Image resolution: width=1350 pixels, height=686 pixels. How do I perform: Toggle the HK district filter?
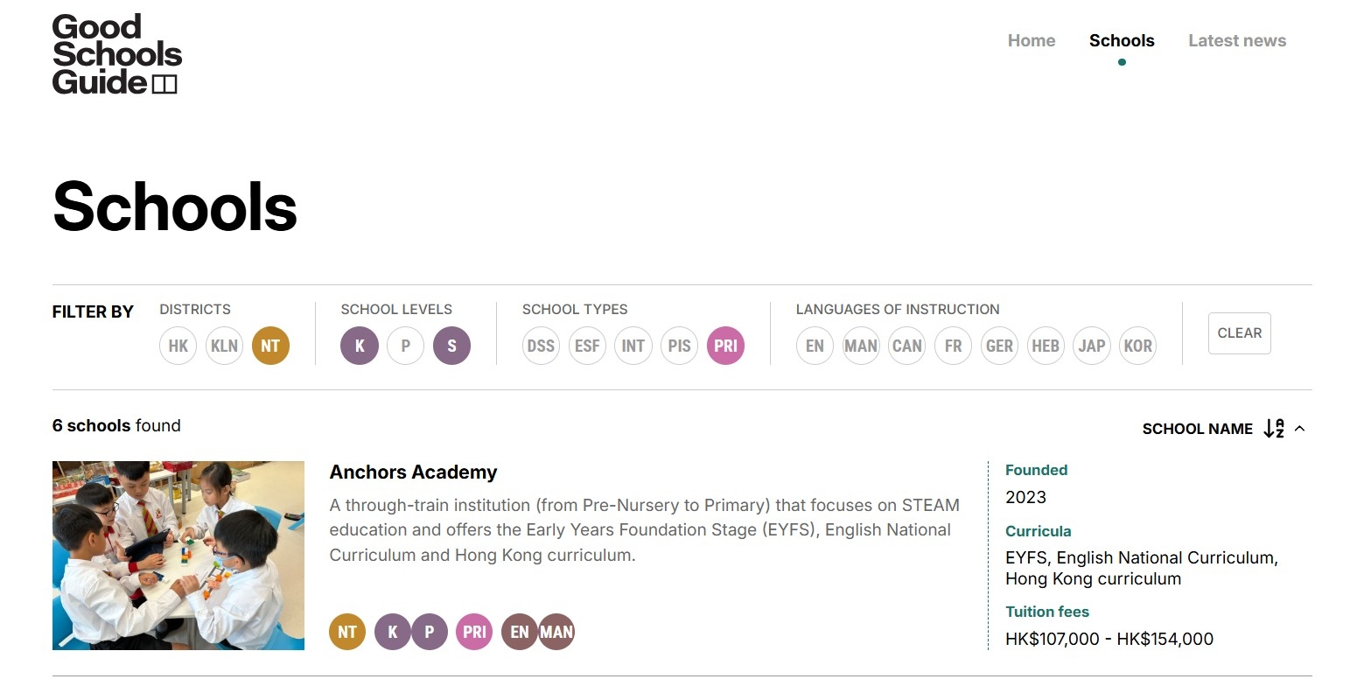[178, 346]
